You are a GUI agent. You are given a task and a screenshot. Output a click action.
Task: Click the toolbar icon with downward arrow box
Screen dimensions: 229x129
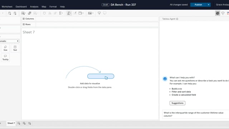[x=99, y=13]
